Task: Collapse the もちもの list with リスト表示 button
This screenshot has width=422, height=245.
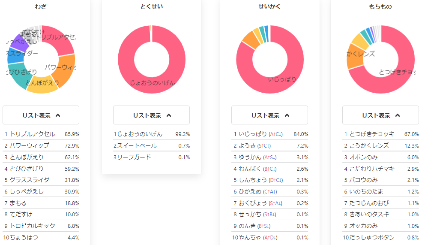Action: click(380, 115)
